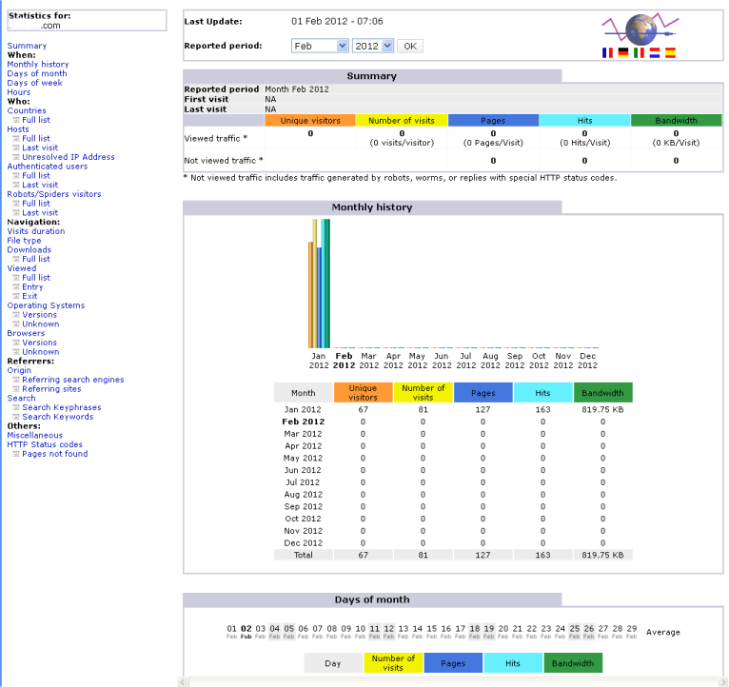Go to the Downloads section
The width and height of the screenshot is (729, 687).
coord(29,250)
